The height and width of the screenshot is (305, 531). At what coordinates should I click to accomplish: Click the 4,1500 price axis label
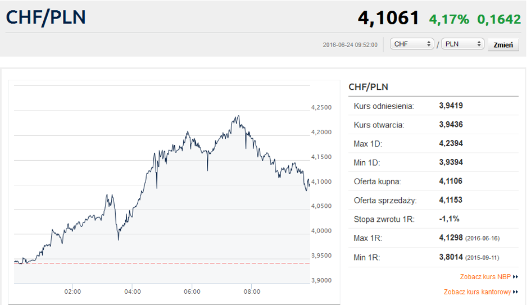click(x=321, y=157)
